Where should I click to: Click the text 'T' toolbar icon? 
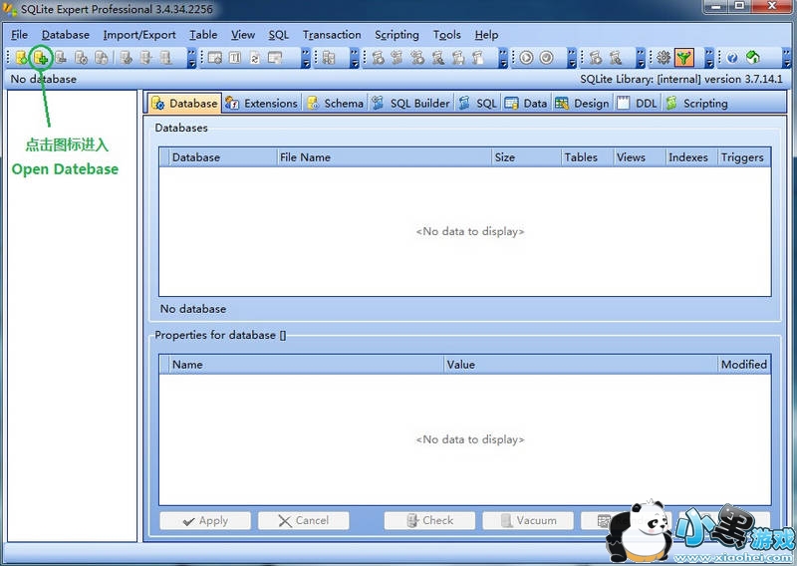coord(235,58)
